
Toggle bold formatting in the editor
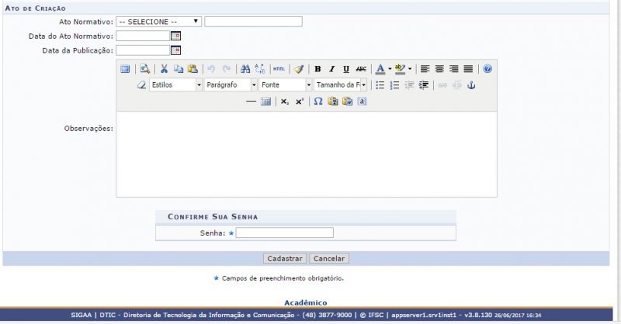coord(317,69)
